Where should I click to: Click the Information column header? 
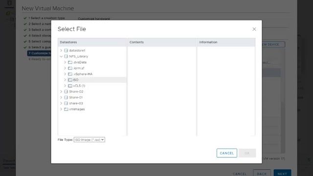click(226, 43)
